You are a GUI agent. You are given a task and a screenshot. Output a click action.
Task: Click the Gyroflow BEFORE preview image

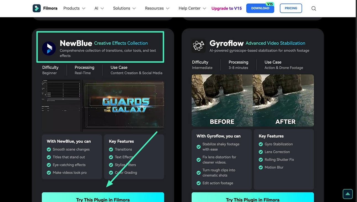tap(222, 100)
